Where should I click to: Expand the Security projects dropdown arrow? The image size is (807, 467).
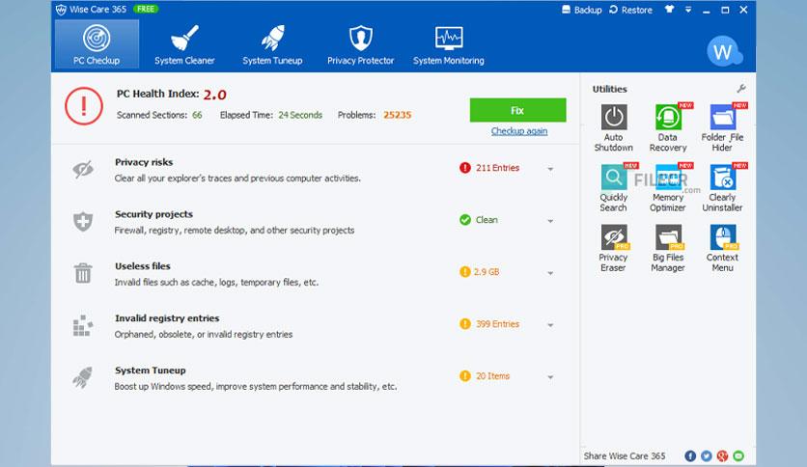[x=550, y=221]
